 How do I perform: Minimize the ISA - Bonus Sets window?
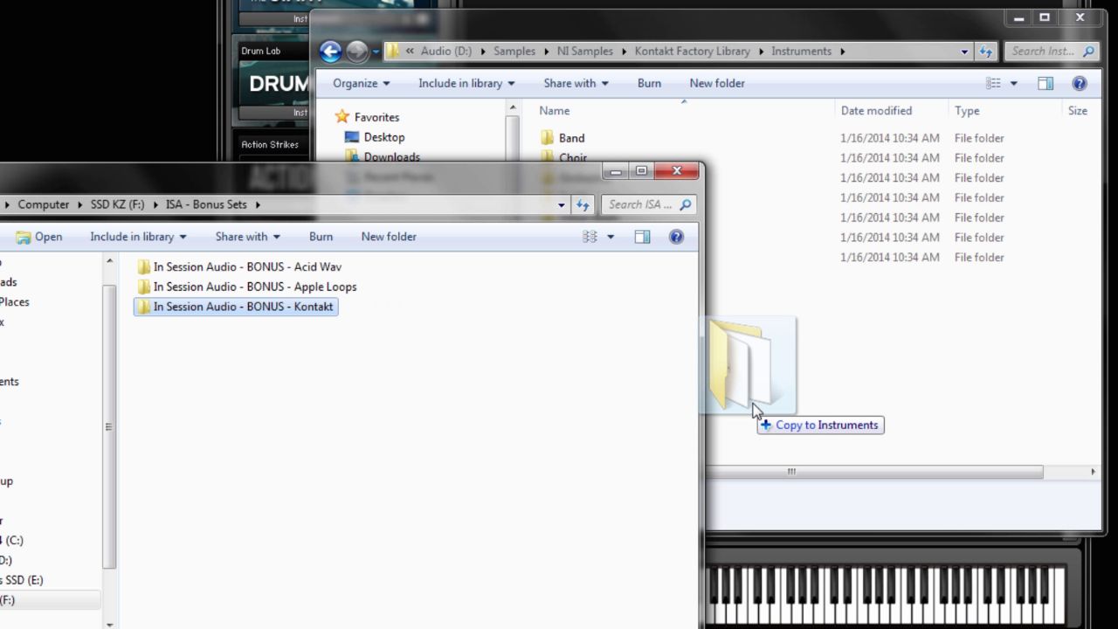click(616, 171)
